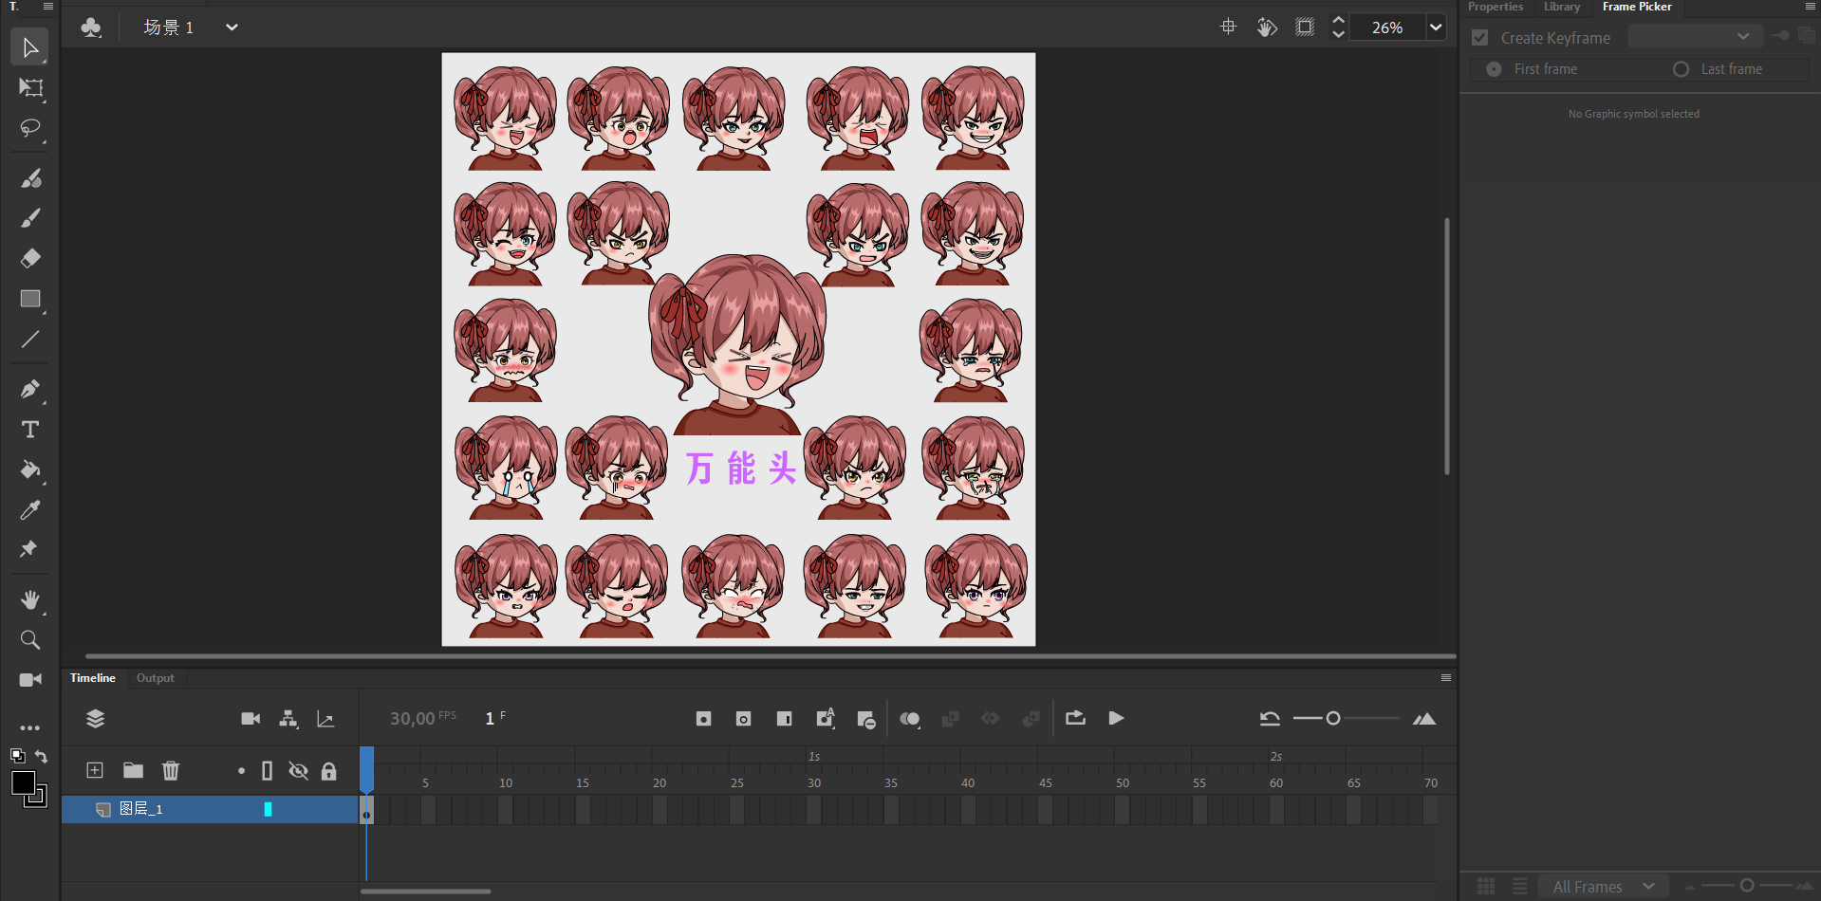Image resolution: width=1821 pixels, height=901 pixels.
Task: Play the timeline animation
Action: pyautogui.click(x=1116, y=719)
